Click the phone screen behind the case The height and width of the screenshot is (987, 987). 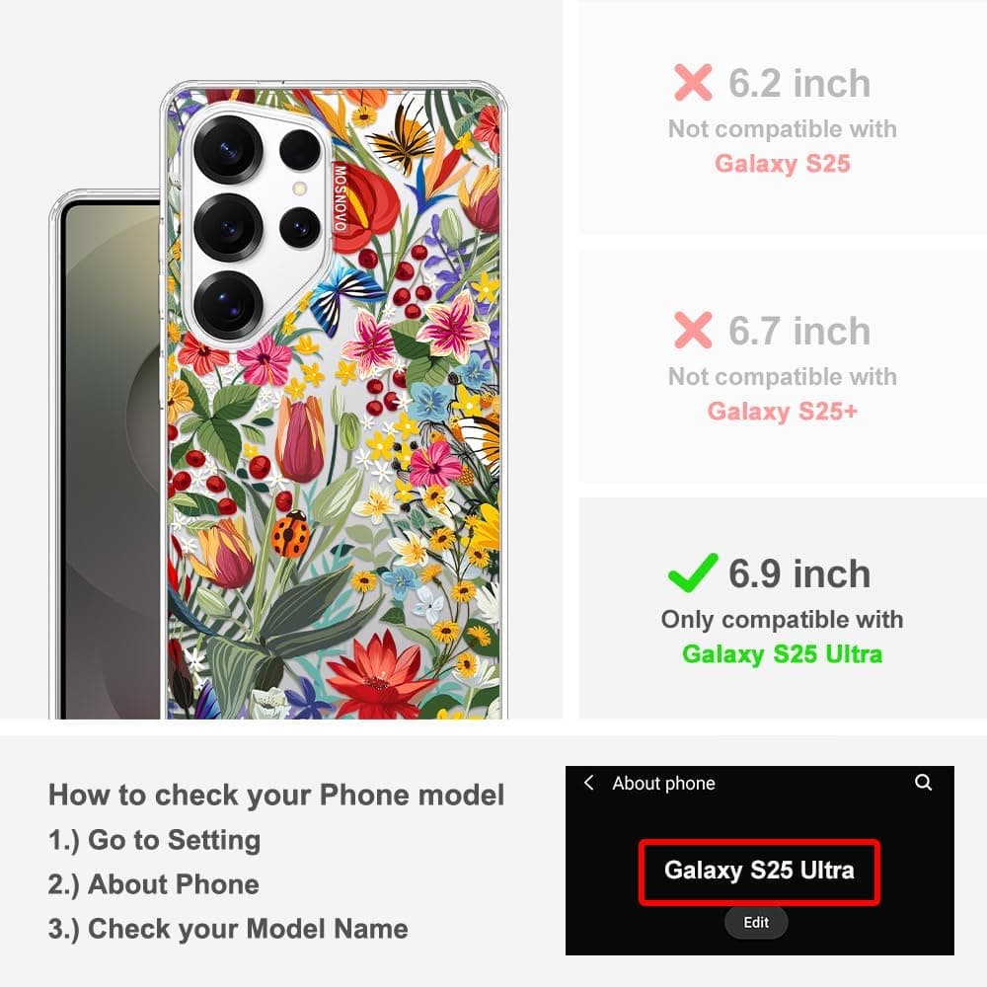112,460
